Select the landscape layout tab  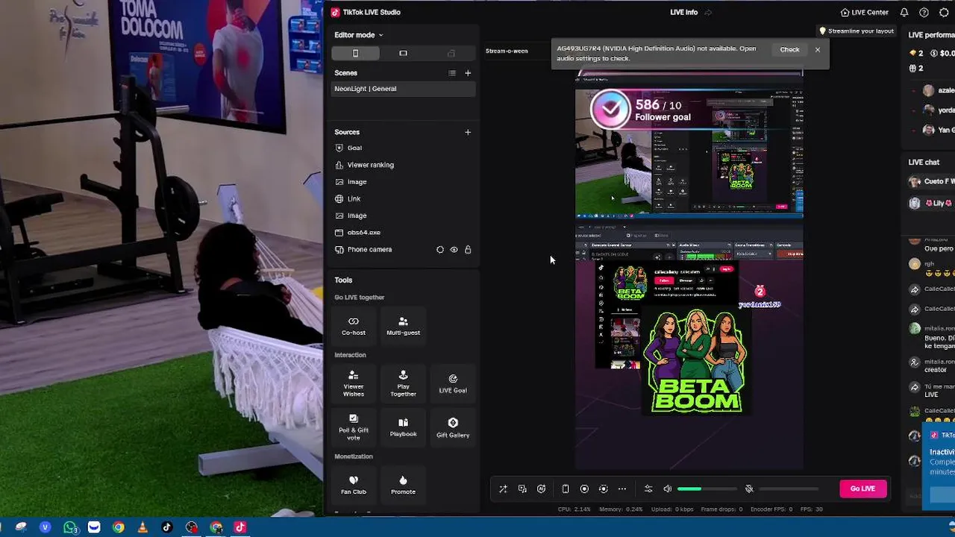403,53
